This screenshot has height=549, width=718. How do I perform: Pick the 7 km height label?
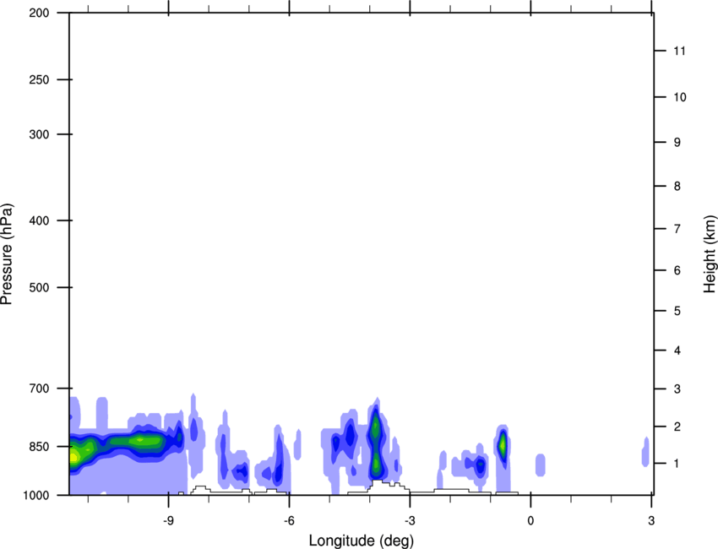(x=677, y=229)
